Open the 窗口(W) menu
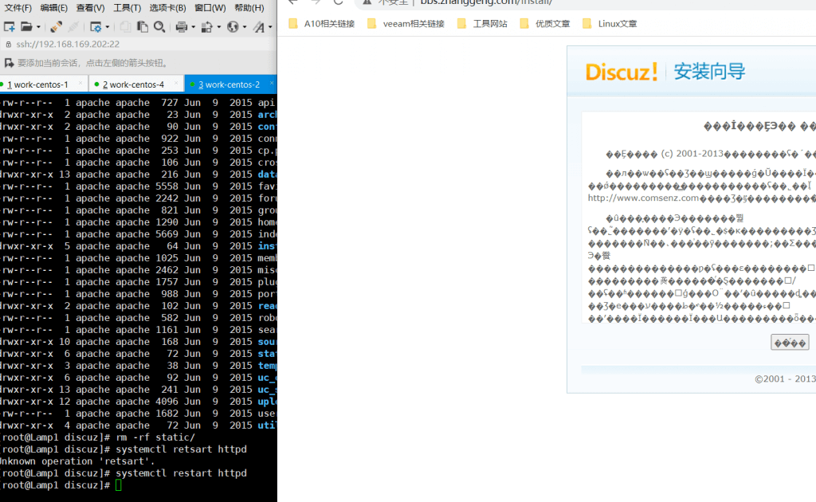Screen dimensions: 816x502 (x=210, y=8)
